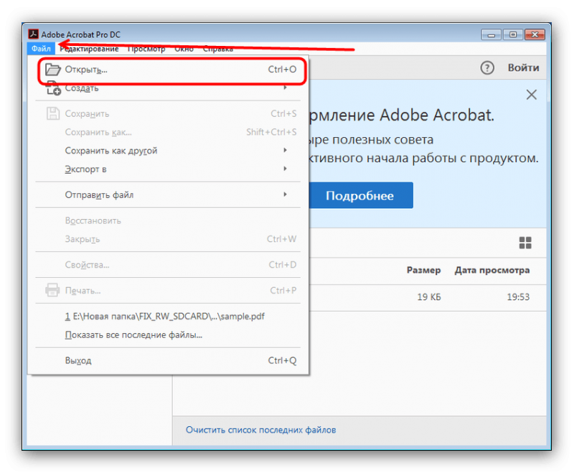Click the create-document icon beside Создать
This screenshot has height=473, width=574.
click(x=53, y=88)
